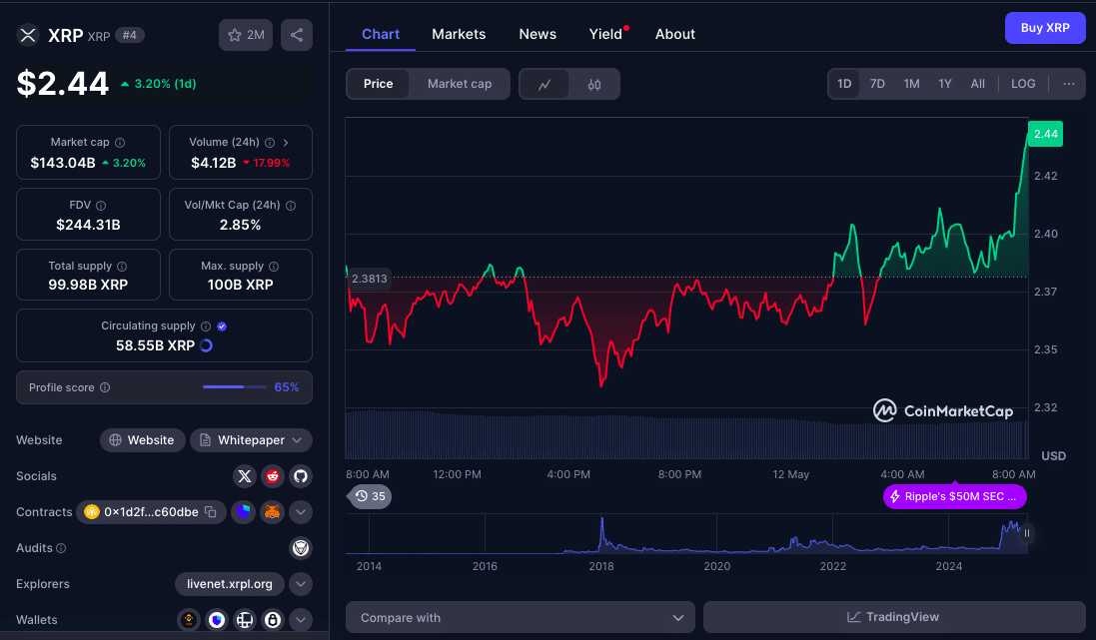Open the Yield tab
The width and height of the screenshot is (1096, 640).
point(605,34)
